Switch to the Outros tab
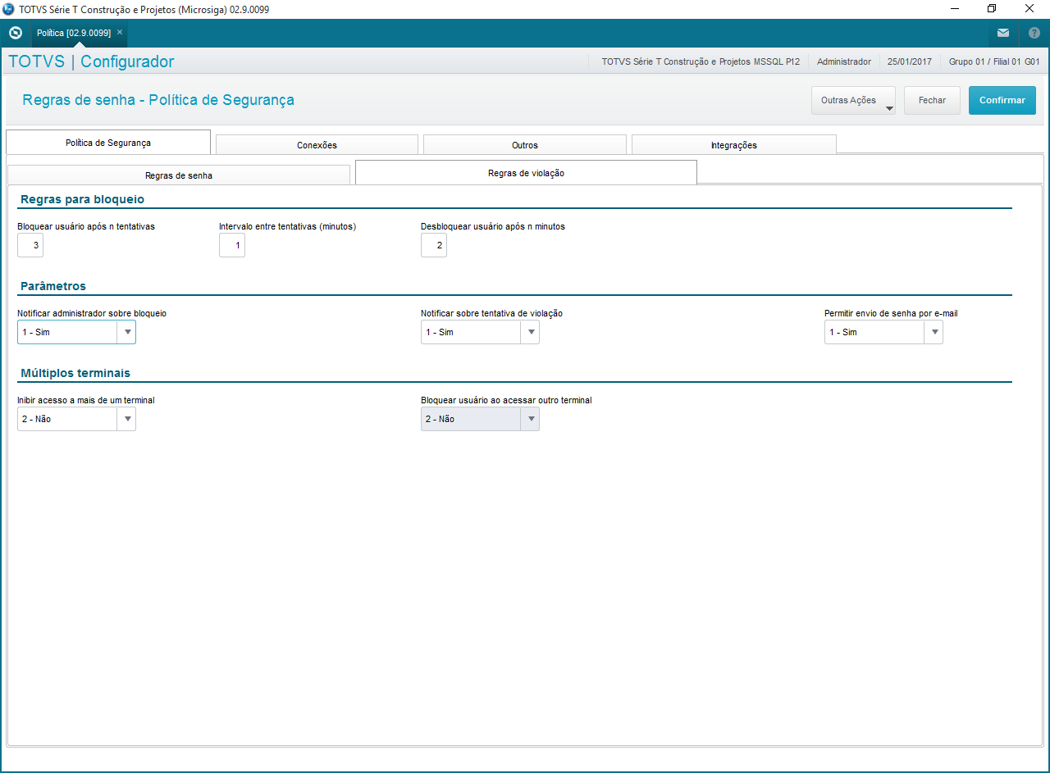Screen dimensions: 1050x773 pos(525,145)
